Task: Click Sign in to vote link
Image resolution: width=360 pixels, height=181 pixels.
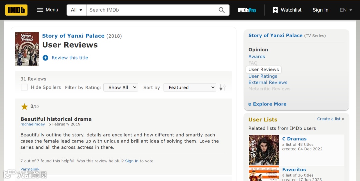Action: coord(132,161)
